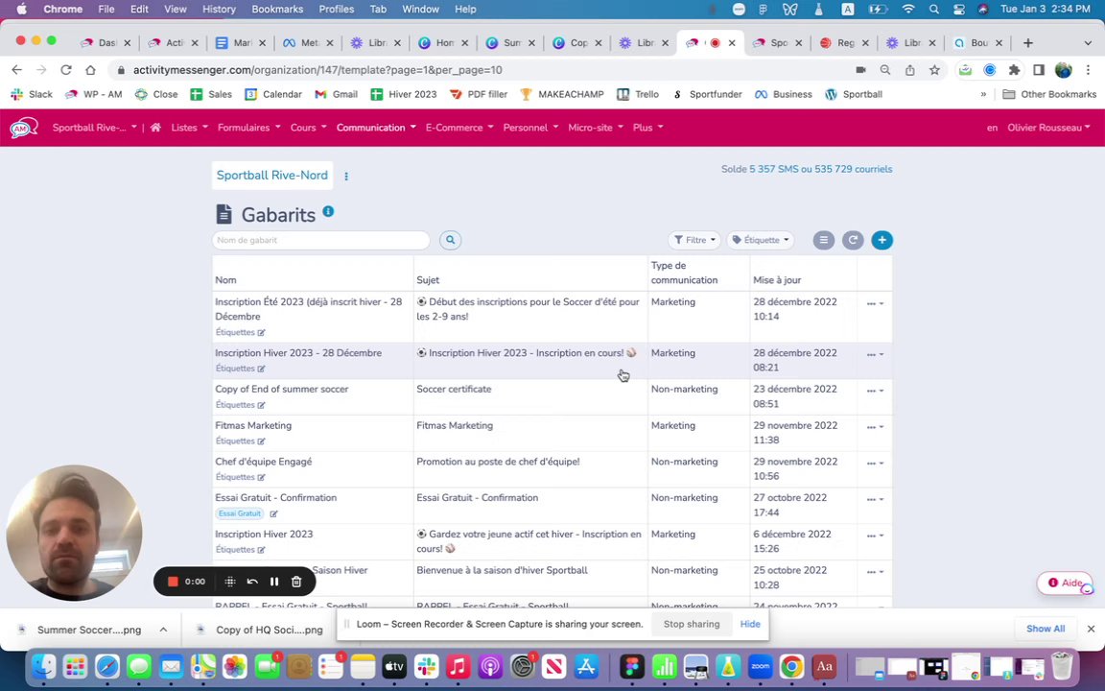Click Stop sharing in the Loom bar
Screen dimensions: 1105x691
click(692, 624)
